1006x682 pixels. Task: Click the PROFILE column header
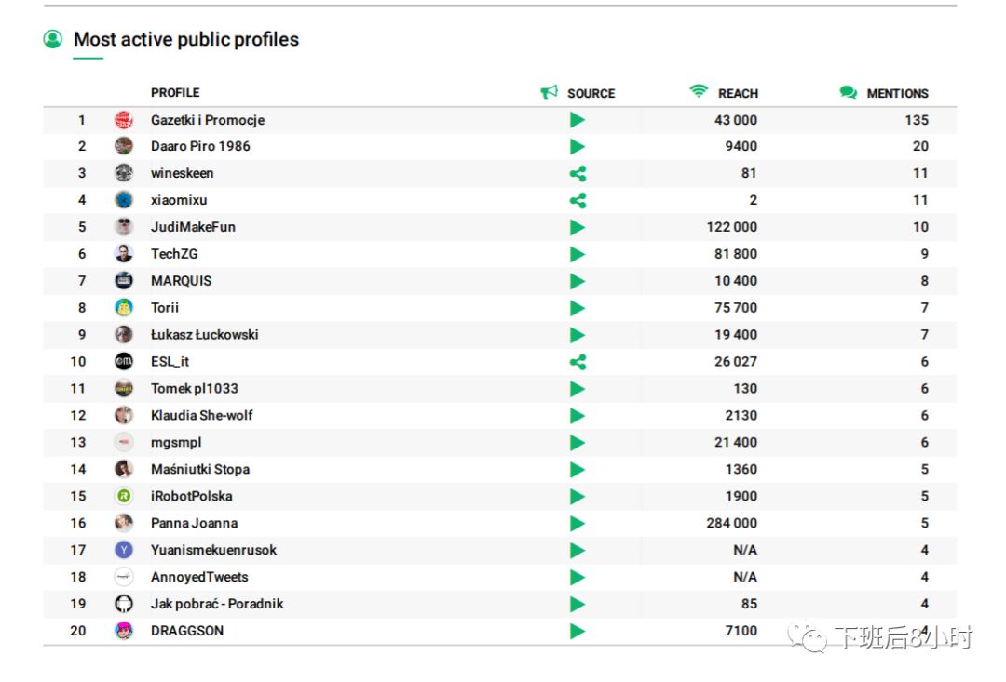[x=175, y=93]
